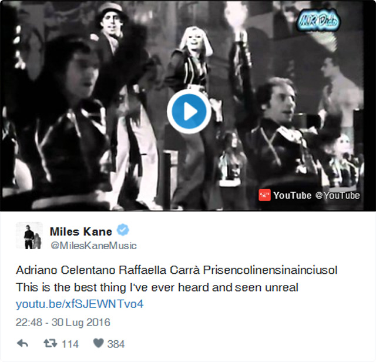Image resolution: width=376 pixels, height=362 pixels.
Task: Retweet using the retweet arrows icon
Action: [51, 343]
